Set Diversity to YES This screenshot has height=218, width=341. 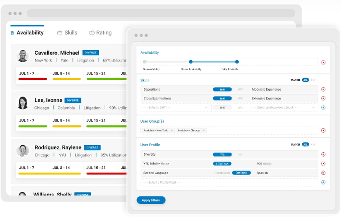point(222,154)
